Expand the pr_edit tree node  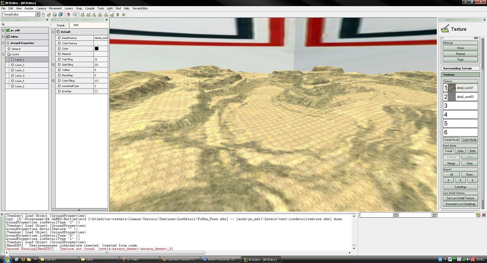[x=3, y=30]
